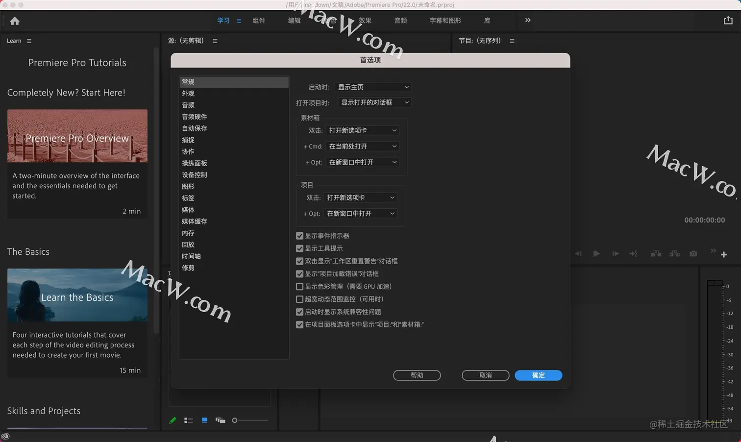Screen dimensions: 741x442
Task: Click the Learn panel scrollbar
Action: [x=156, y=191]
